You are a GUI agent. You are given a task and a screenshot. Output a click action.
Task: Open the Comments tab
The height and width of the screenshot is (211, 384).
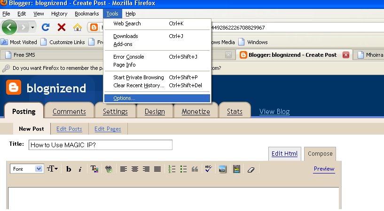point(69,112)
